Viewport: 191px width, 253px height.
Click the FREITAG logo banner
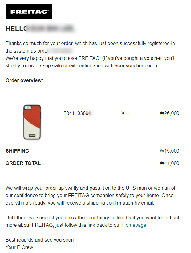tap(29, 12)
